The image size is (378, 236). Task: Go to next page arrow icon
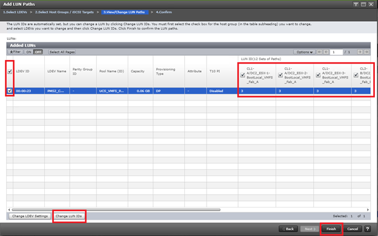tap(360, 52)
